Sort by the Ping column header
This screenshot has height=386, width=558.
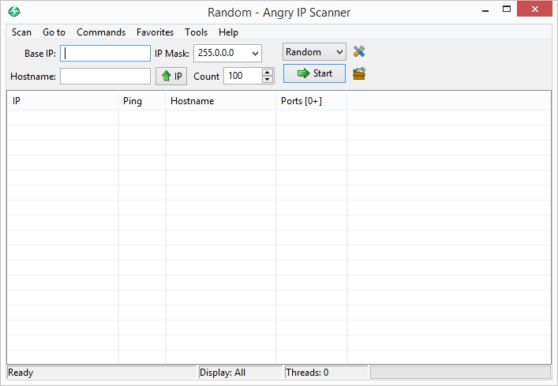click(x=142, y=101)
